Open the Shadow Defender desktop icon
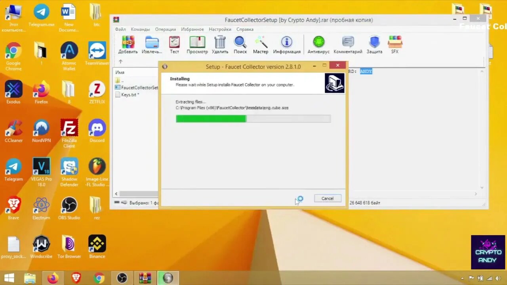This screenshot has width=507, height=285. point(69,173)
